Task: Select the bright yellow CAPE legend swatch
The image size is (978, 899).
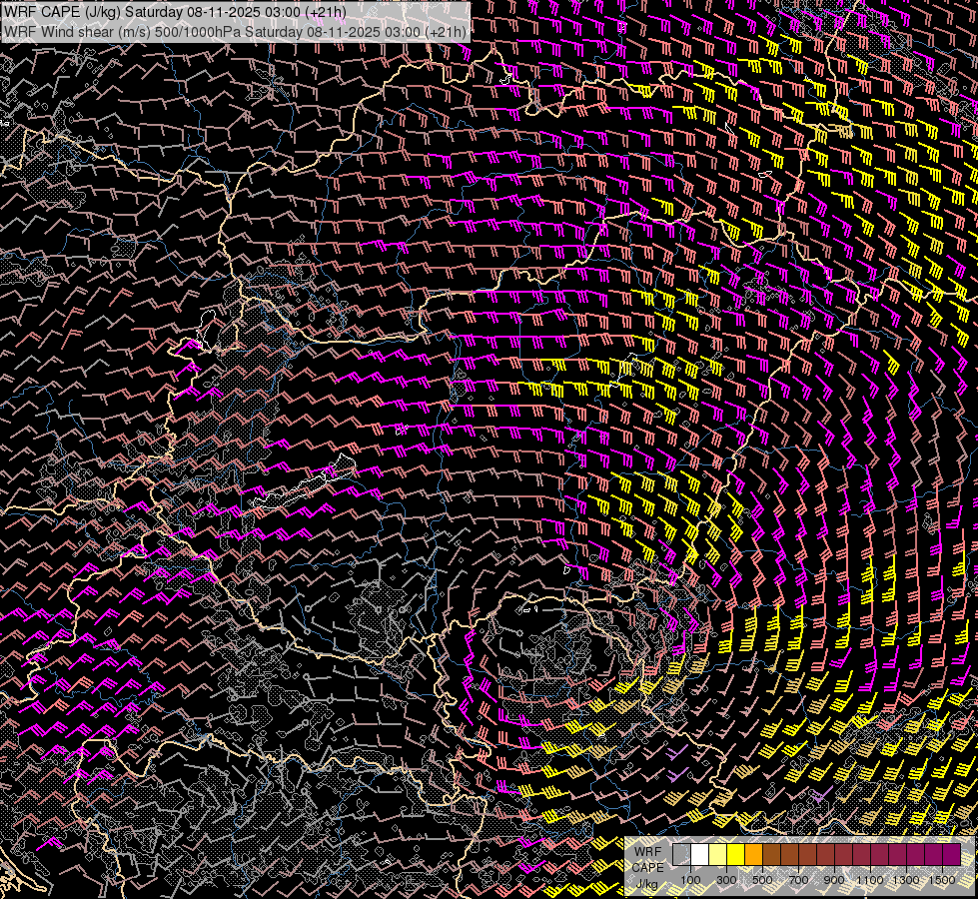Action: tap(735, 854)
